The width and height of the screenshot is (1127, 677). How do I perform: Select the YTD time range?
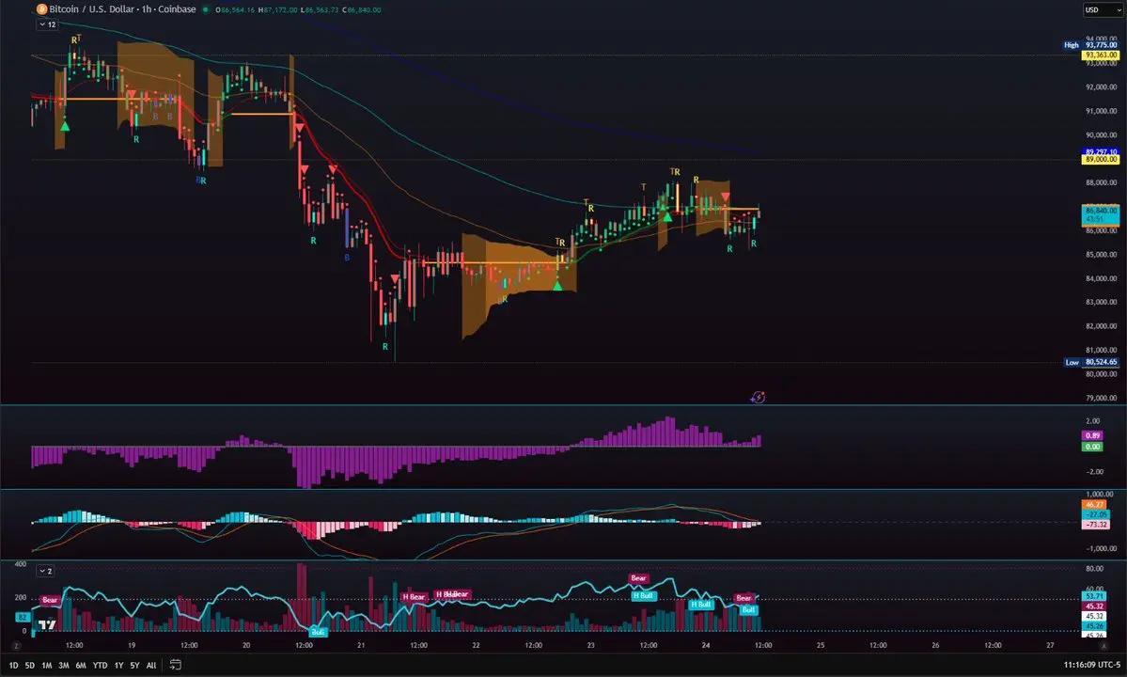pyautogui.click(x=100, y=666)
